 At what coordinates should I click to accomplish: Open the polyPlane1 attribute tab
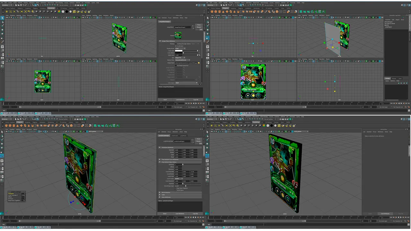(x=183, y=136)
